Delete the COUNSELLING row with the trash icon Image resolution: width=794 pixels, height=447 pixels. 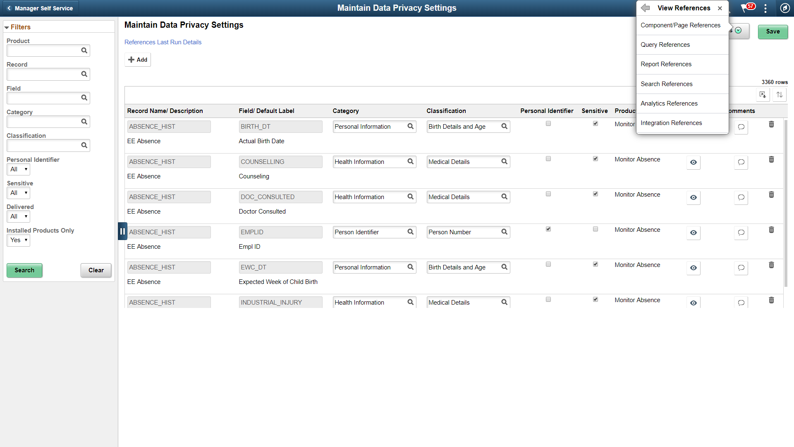771,159
